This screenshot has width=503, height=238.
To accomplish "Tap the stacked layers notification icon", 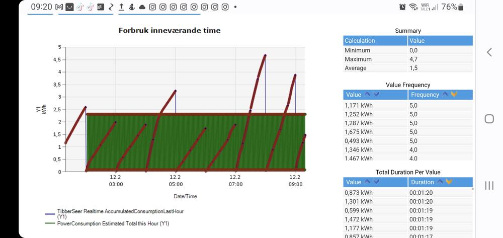I will coord(101,7).
